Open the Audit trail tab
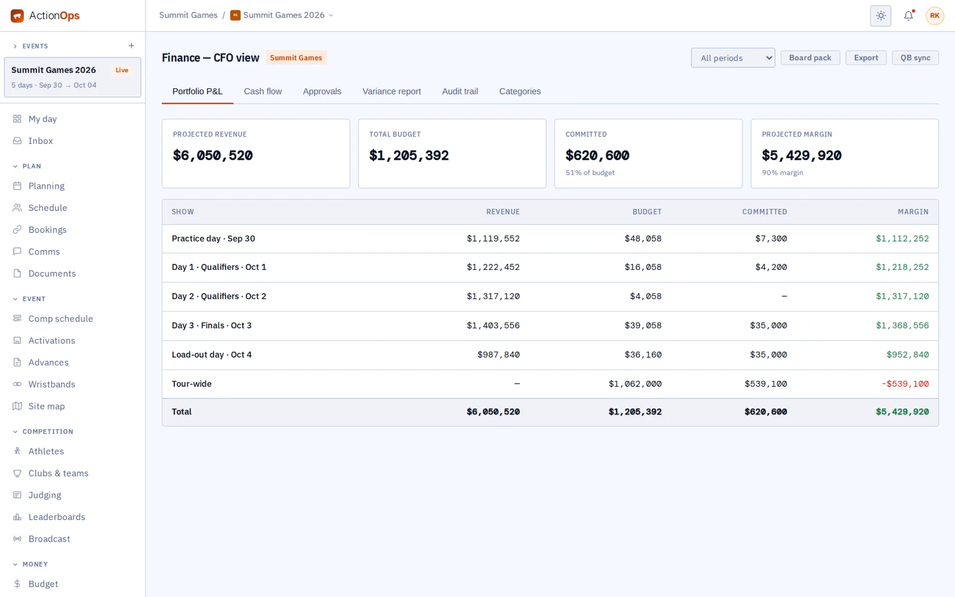 pyautogui.click(x=460, y=91)
